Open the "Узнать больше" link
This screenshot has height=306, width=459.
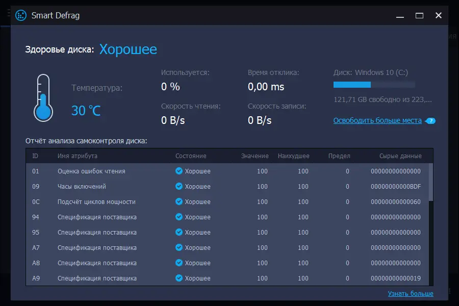point(411,294)
